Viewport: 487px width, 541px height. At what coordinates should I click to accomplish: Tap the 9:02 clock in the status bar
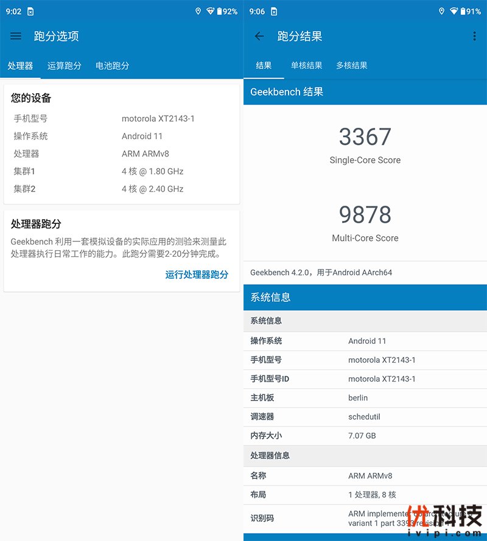[x=14, y=12]
